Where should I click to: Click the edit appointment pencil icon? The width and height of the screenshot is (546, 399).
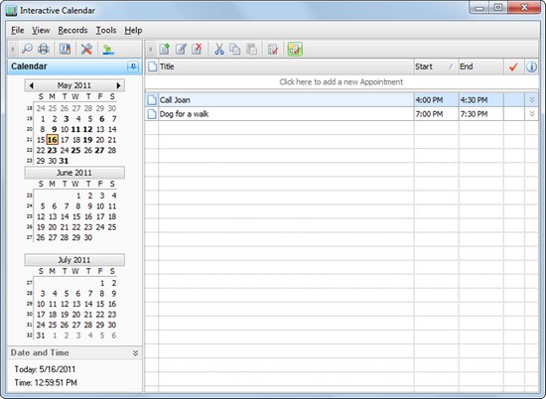[181, 49]
